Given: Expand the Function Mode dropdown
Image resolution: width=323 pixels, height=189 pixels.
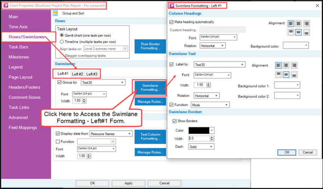Looking at the screenshot, I should [x=210, y=105].
